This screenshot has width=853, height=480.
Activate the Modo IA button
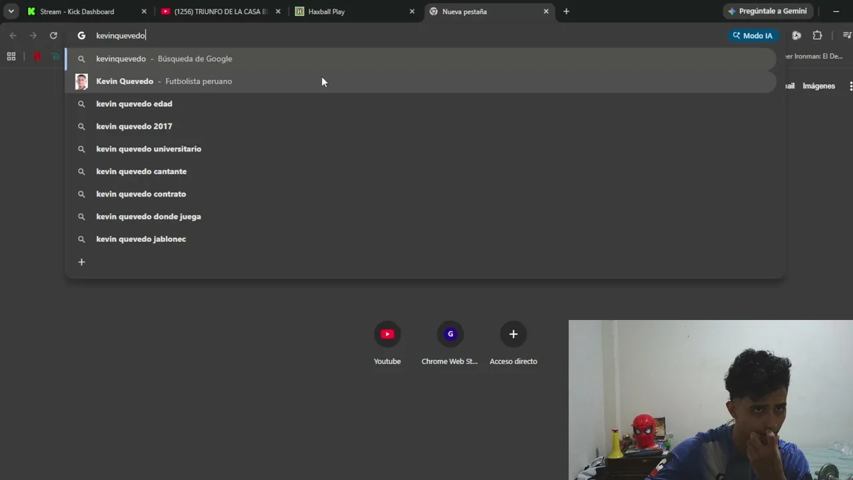[753, 35]
